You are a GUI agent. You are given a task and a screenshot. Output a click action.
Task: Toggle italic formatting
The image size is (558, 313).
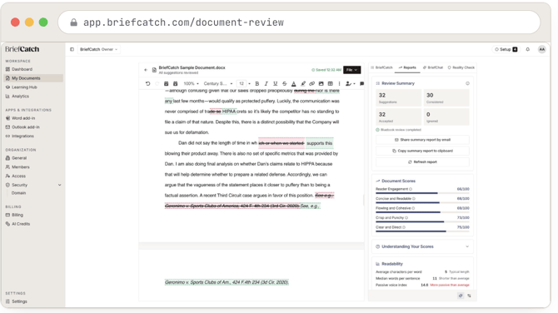pos(266,83)
